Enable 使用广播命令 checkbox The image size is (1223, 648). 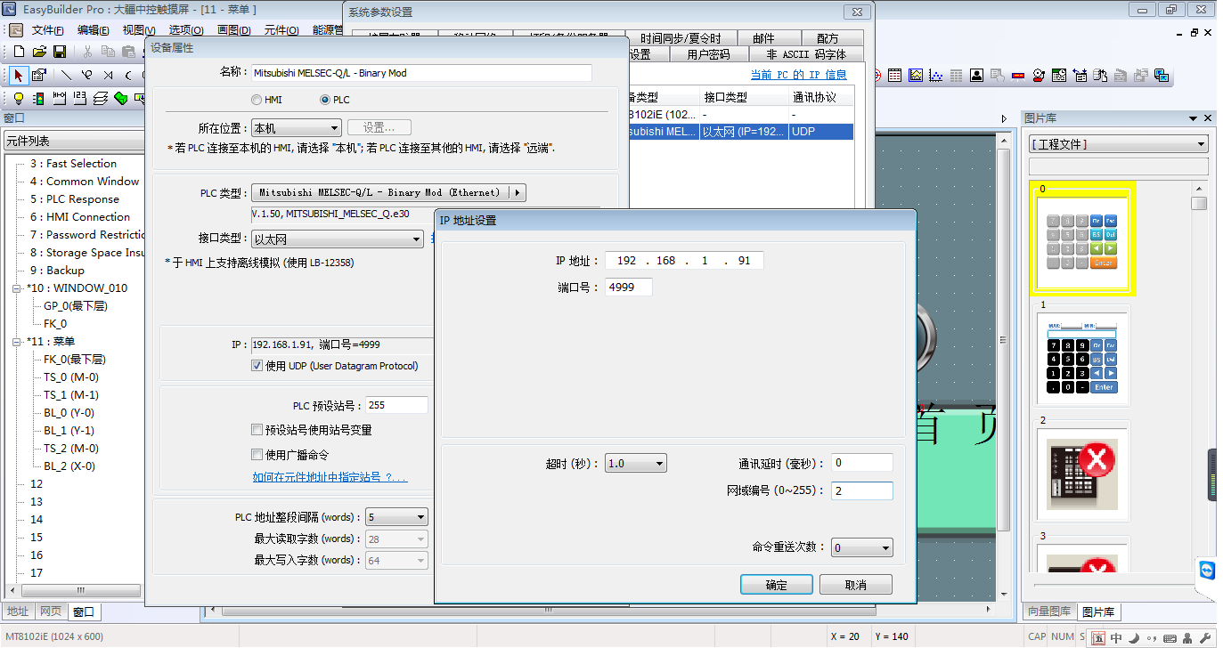click(257, 455)
